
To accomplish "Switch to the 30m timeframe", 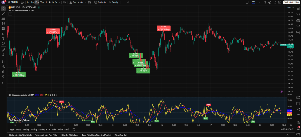I will [42, 2].
